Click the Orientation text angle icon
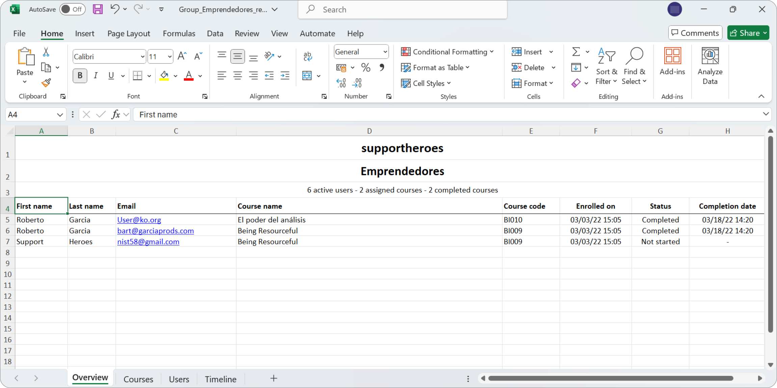The height and width of the screenshot is (388, 777). pos(269,56)
